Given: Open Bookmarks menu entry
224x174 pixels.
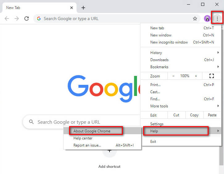Looking at the screenshot, I should coord(181,67).
